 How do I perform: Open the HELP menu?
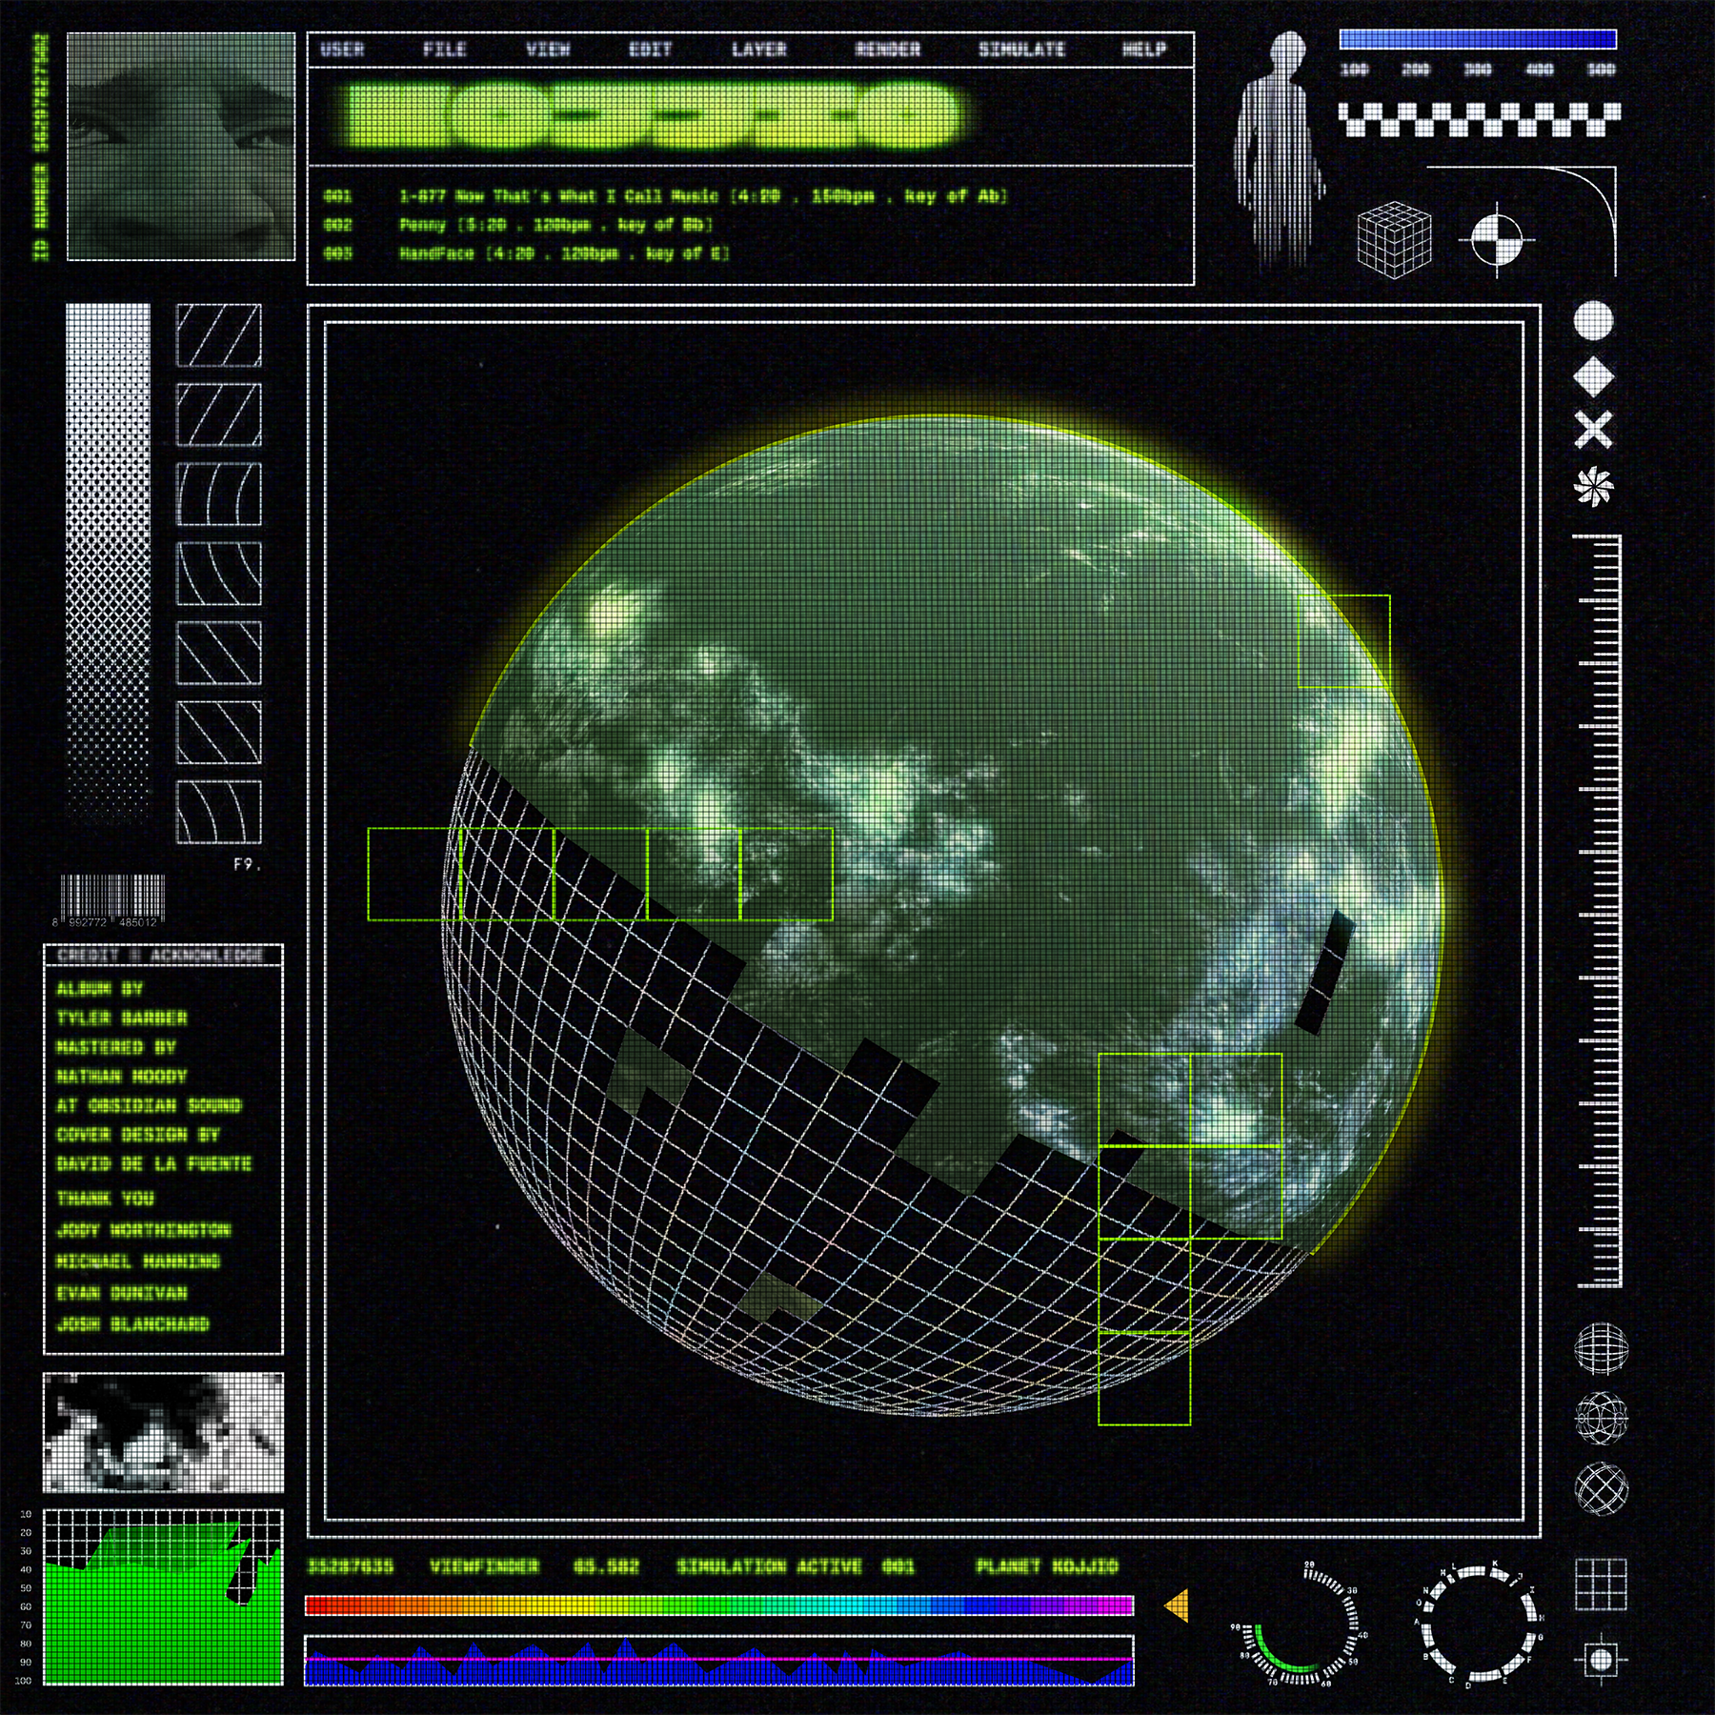(1143, 50)
